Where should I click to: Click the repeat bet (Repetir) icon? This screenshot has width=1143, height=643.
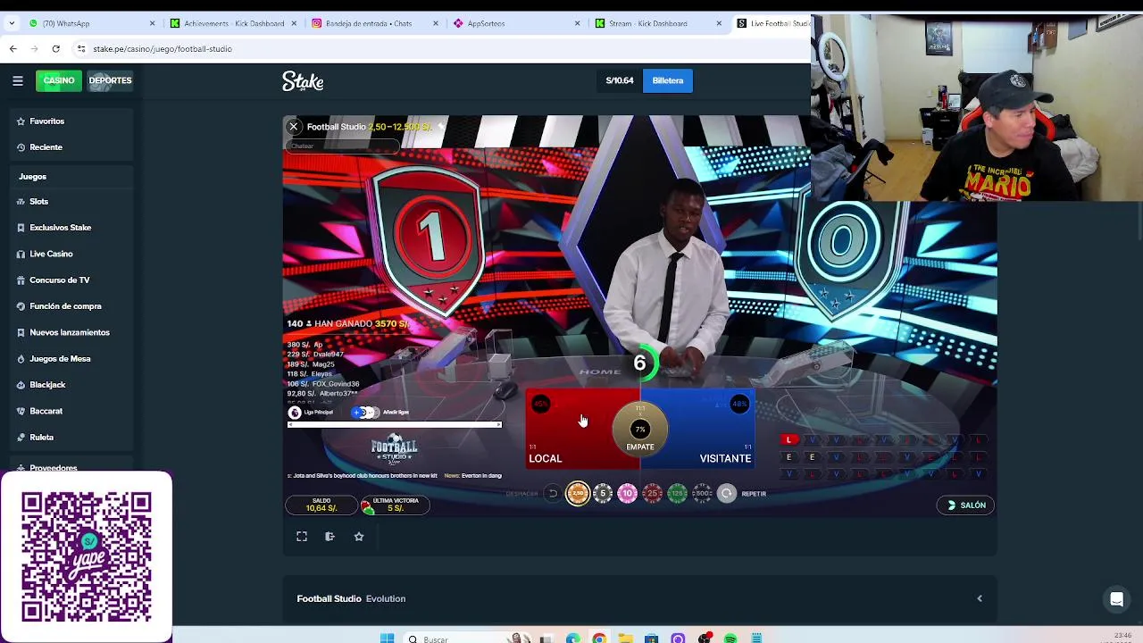[x=727, y=493]
